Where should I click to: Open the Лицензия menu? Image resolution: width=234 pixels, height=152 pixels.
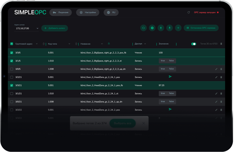(60, 12)
